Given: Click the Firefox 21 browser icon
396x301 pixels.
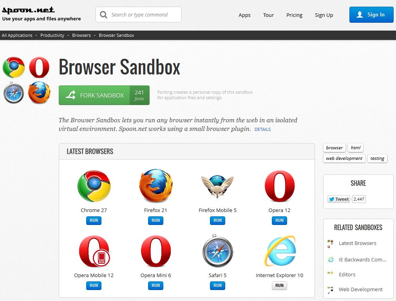Looking at the screenshot, I should pos(156,186).
